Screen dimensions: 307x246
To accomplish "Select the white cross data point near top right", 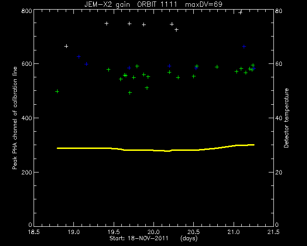I will 240,12.
